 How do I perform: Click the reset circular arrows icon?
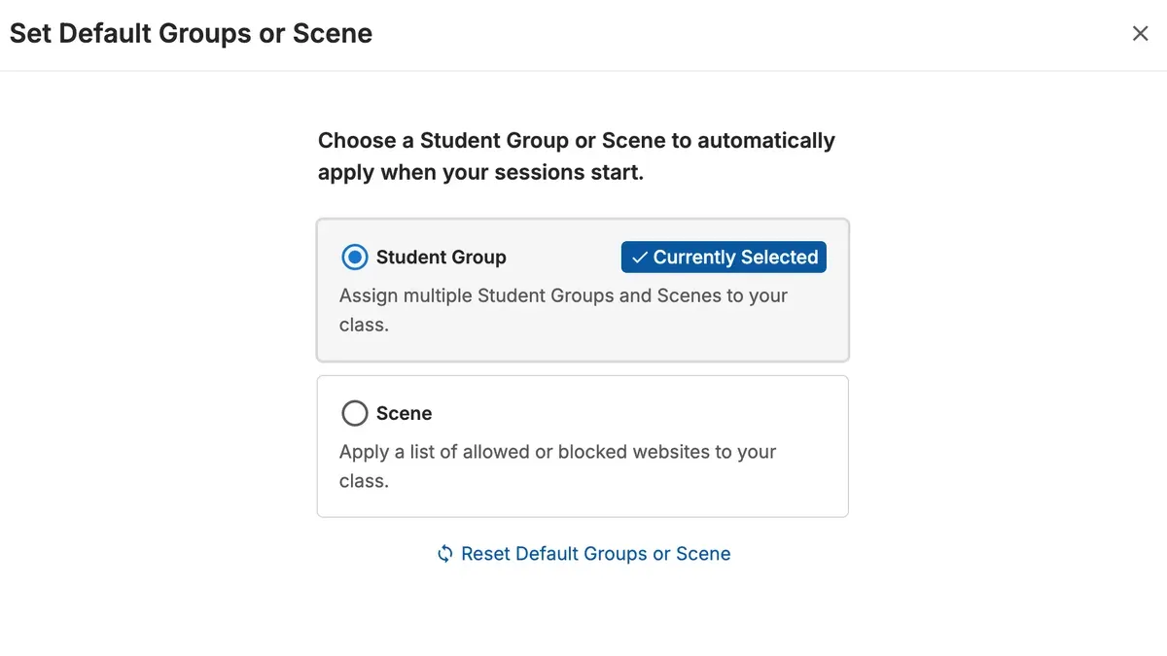click(444, 554)
